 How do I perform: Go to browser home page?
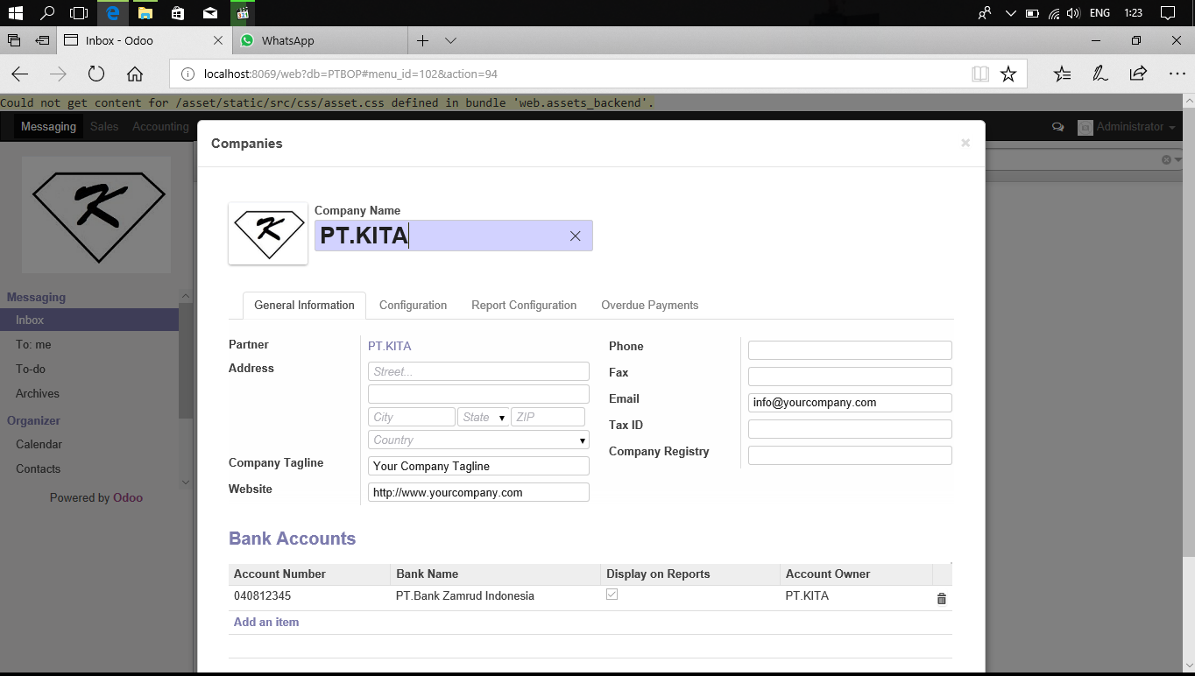click(x=135, y=74)
